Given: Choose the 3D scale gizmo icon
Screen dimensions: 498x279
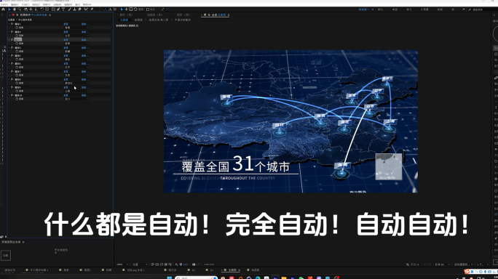Looking at the screenshot, I should (131, 9).
